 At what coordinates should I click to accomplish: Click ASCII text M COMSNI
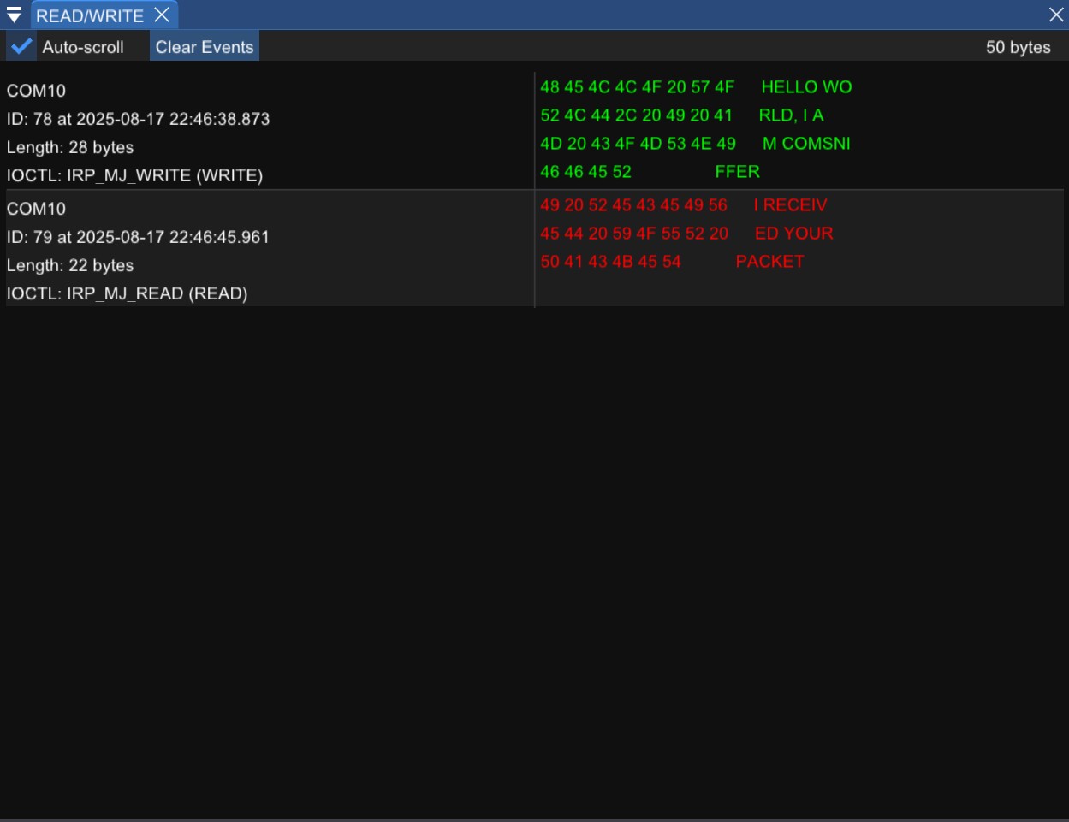pyautogui.click(x=806, y=143)
